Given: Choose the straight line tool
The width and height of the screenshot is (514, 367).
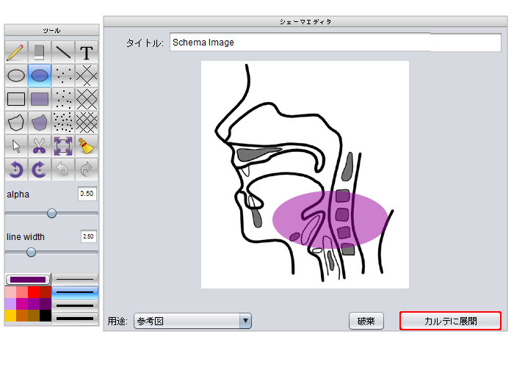Looking at the screenshot, I should click(x=63, y=52).
